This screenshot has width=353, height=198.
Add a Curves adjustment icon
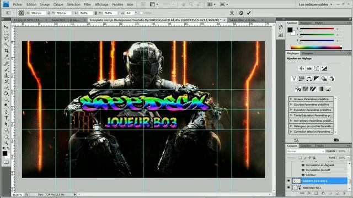click(317, 68)
